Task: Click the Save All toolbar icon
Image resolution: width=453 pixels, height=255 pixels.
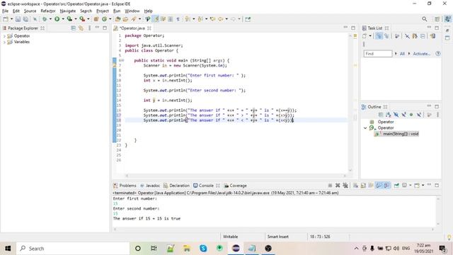Action: point(25,19)
